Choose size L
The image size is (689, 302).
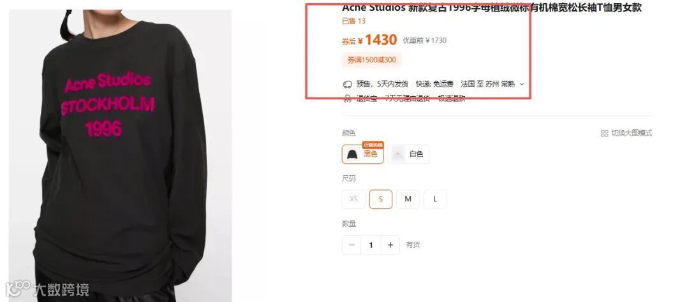click(435, 199)
